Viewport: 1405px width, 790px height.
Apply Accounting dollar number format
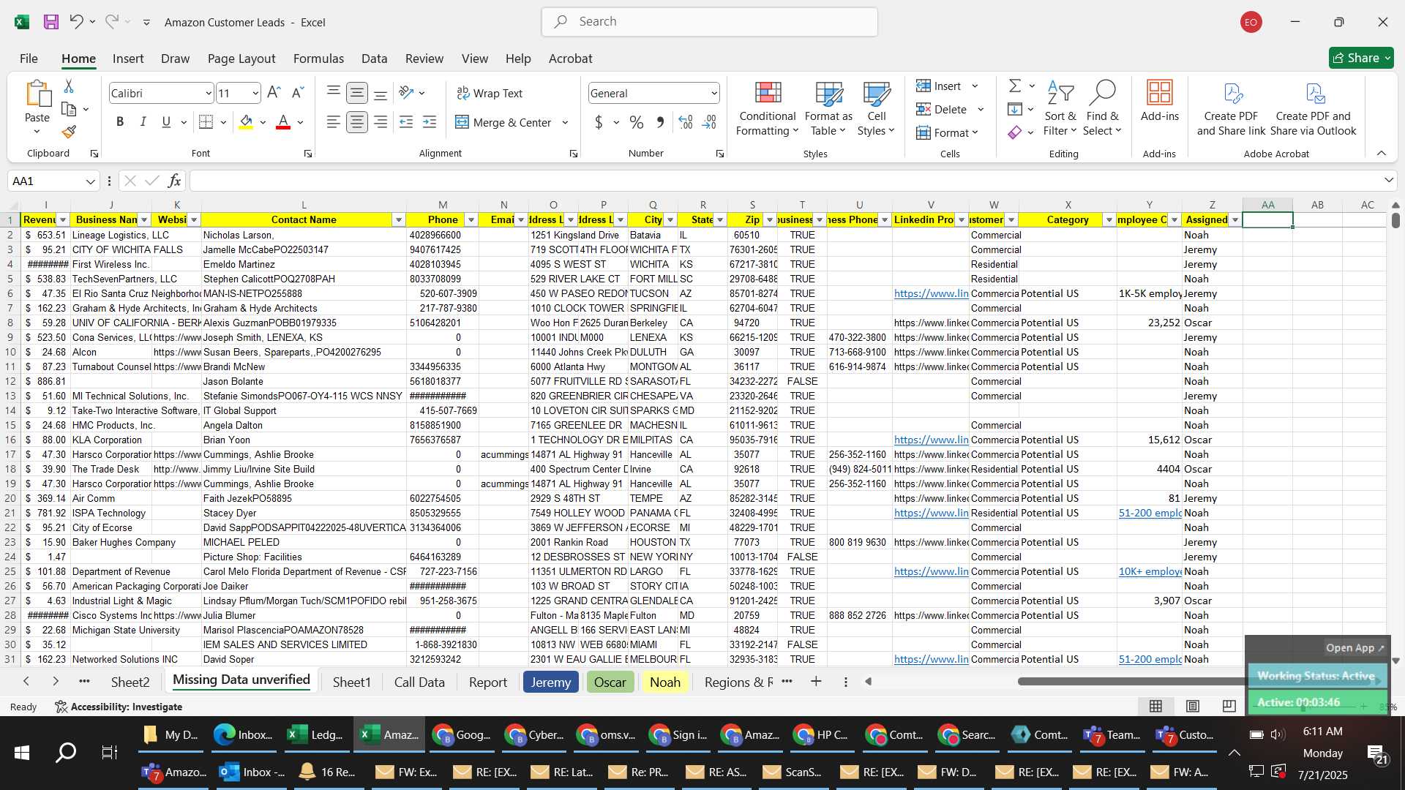pos(599,122)
